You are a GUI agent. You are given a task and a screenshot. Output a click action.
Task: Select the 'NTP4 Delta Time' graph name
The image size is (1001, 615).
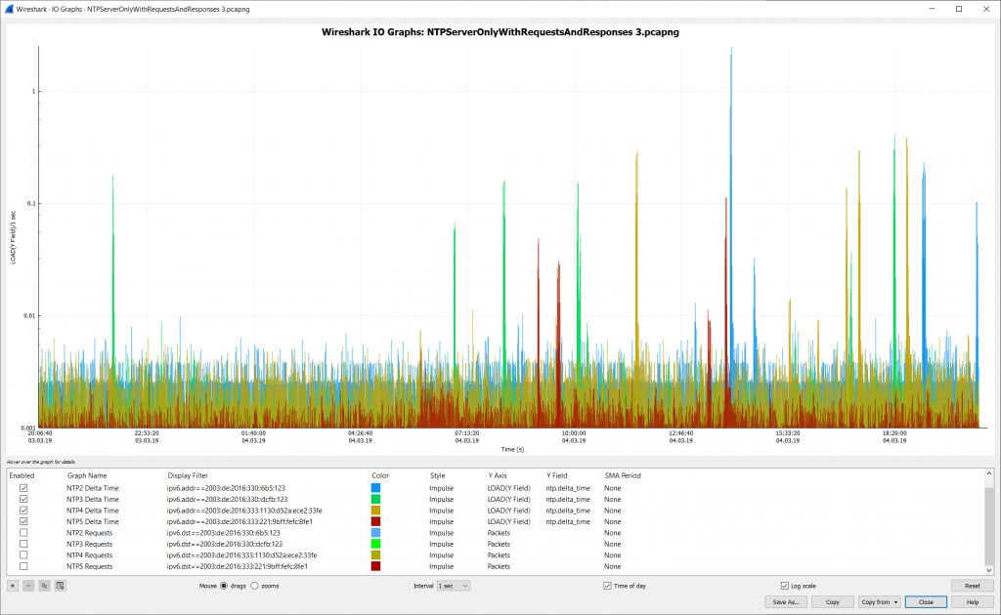click(93, 511)
